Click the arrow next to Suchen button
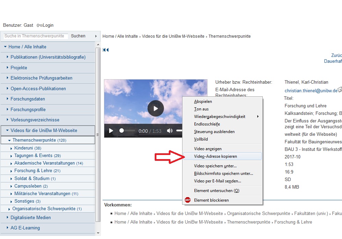This screenshot has height=239, width=342. pos(96,36)
